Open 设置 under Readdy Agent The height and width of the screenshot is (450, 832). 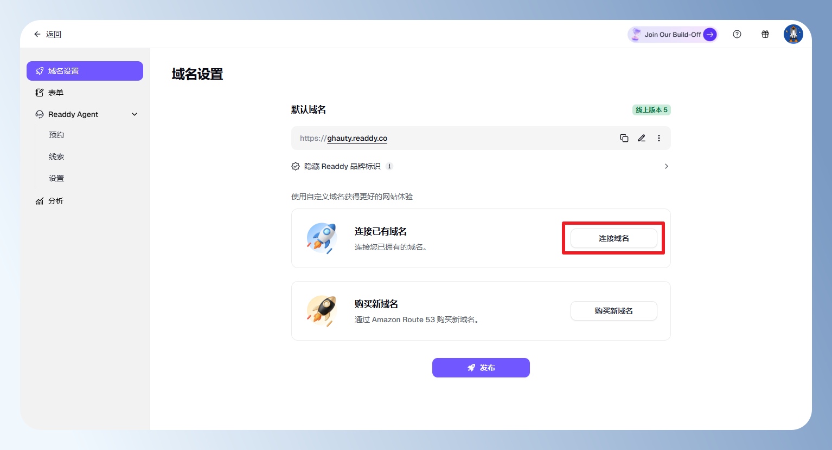(x=56, y=178)
